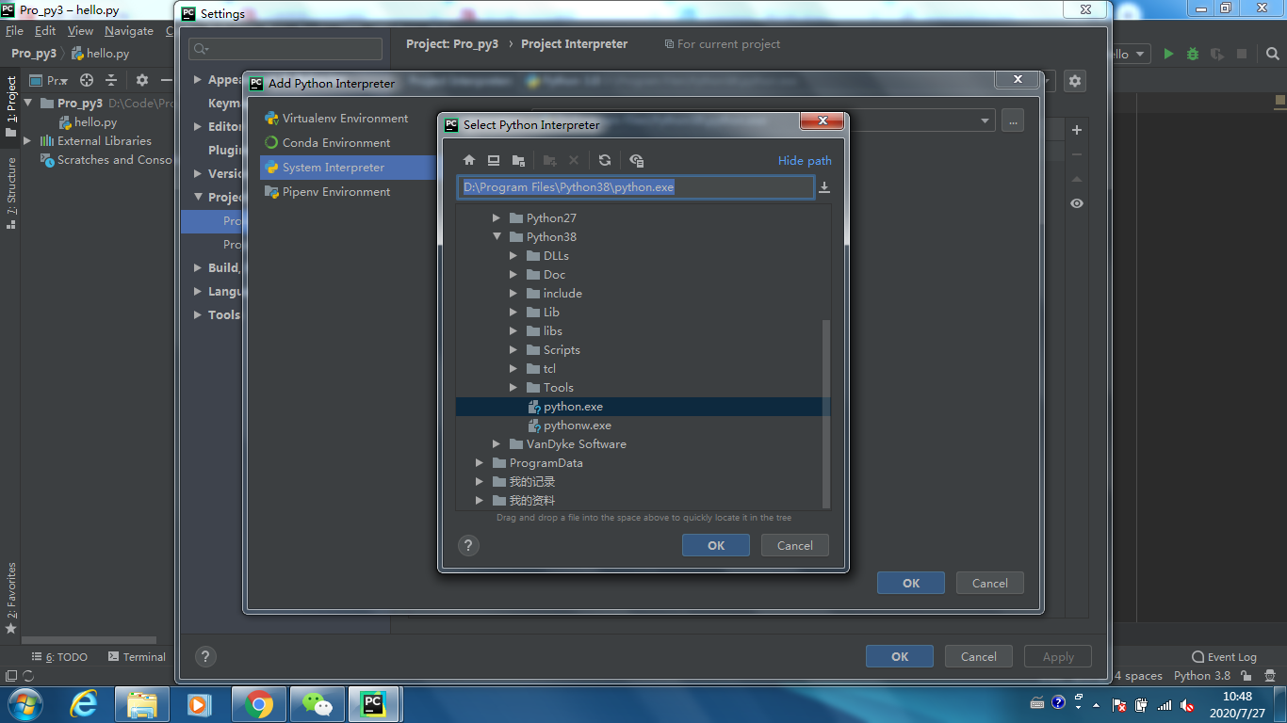Click OK in Add Python Interpreter dialog
The image size is (1287, 723).
pyautogui.click(x=911, y=583)
